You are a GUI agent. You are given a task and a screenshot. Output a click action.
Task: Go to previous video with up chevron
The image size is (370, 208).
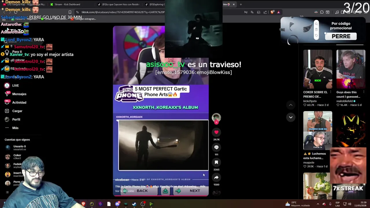coord(291,105)
